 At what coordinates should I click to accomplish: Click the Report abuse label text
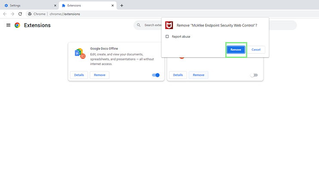point(181,36)
